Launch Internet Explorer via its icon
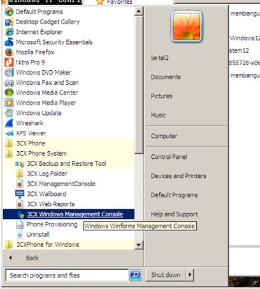Image resolution: width=260 pixels, height=289 pixels. click(9, 32)
